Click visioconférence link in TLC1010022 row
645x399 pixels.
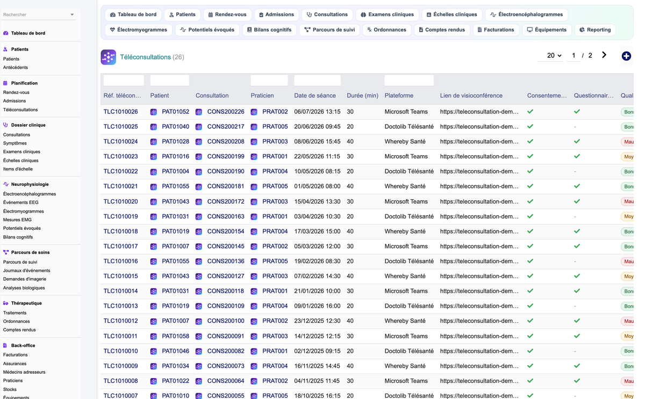pos(479,172)
